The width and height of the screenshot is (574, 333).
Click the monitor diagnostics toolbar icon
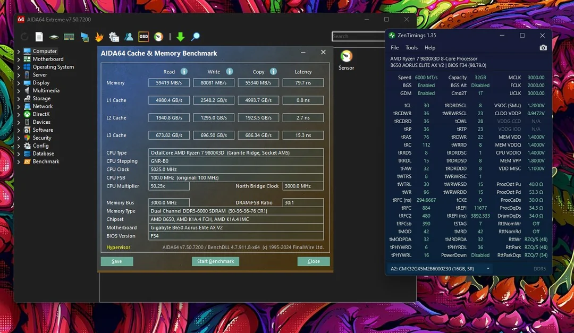(x=85, y=37)
